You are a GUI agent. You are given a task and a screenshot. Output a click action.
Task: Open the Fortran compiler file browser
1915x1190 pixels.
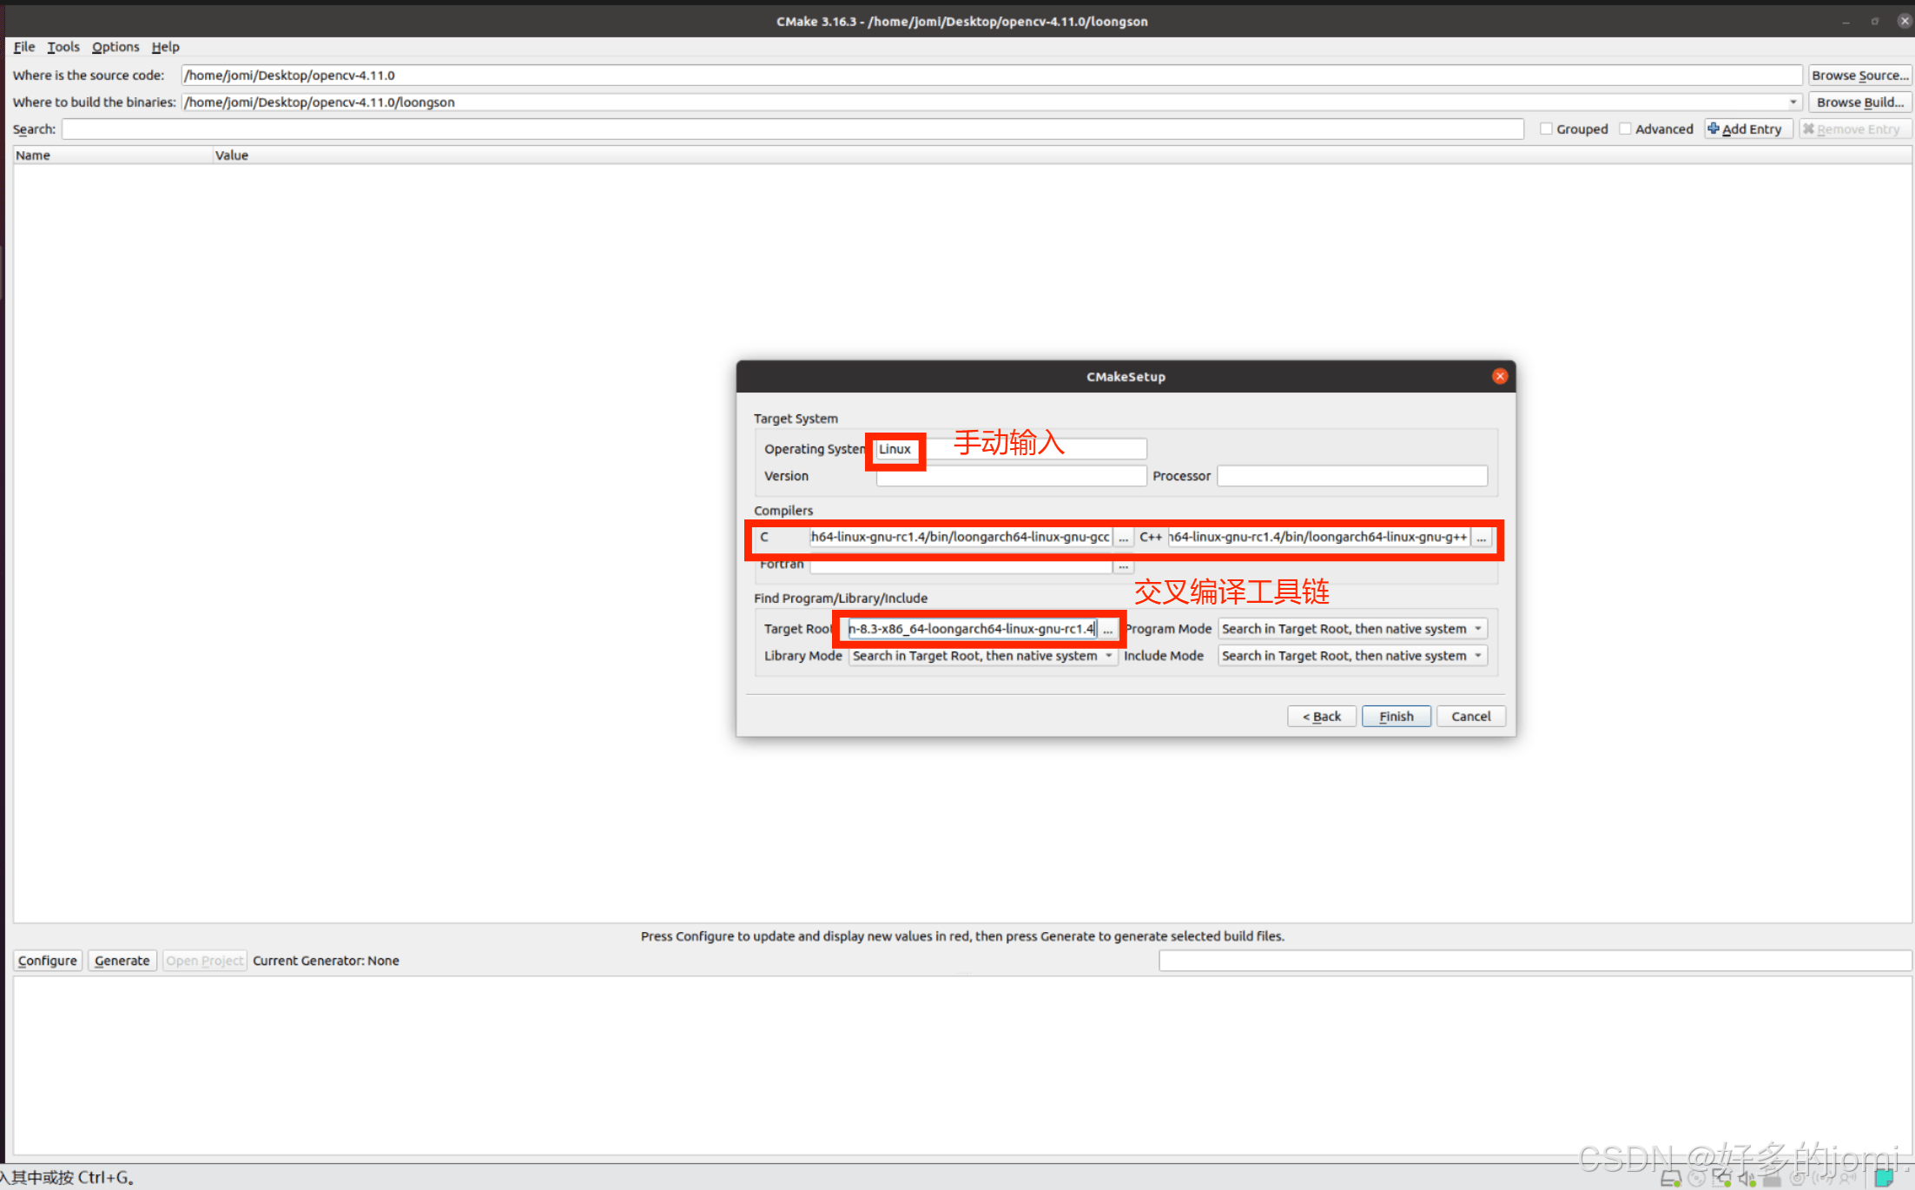point(1123,565)
